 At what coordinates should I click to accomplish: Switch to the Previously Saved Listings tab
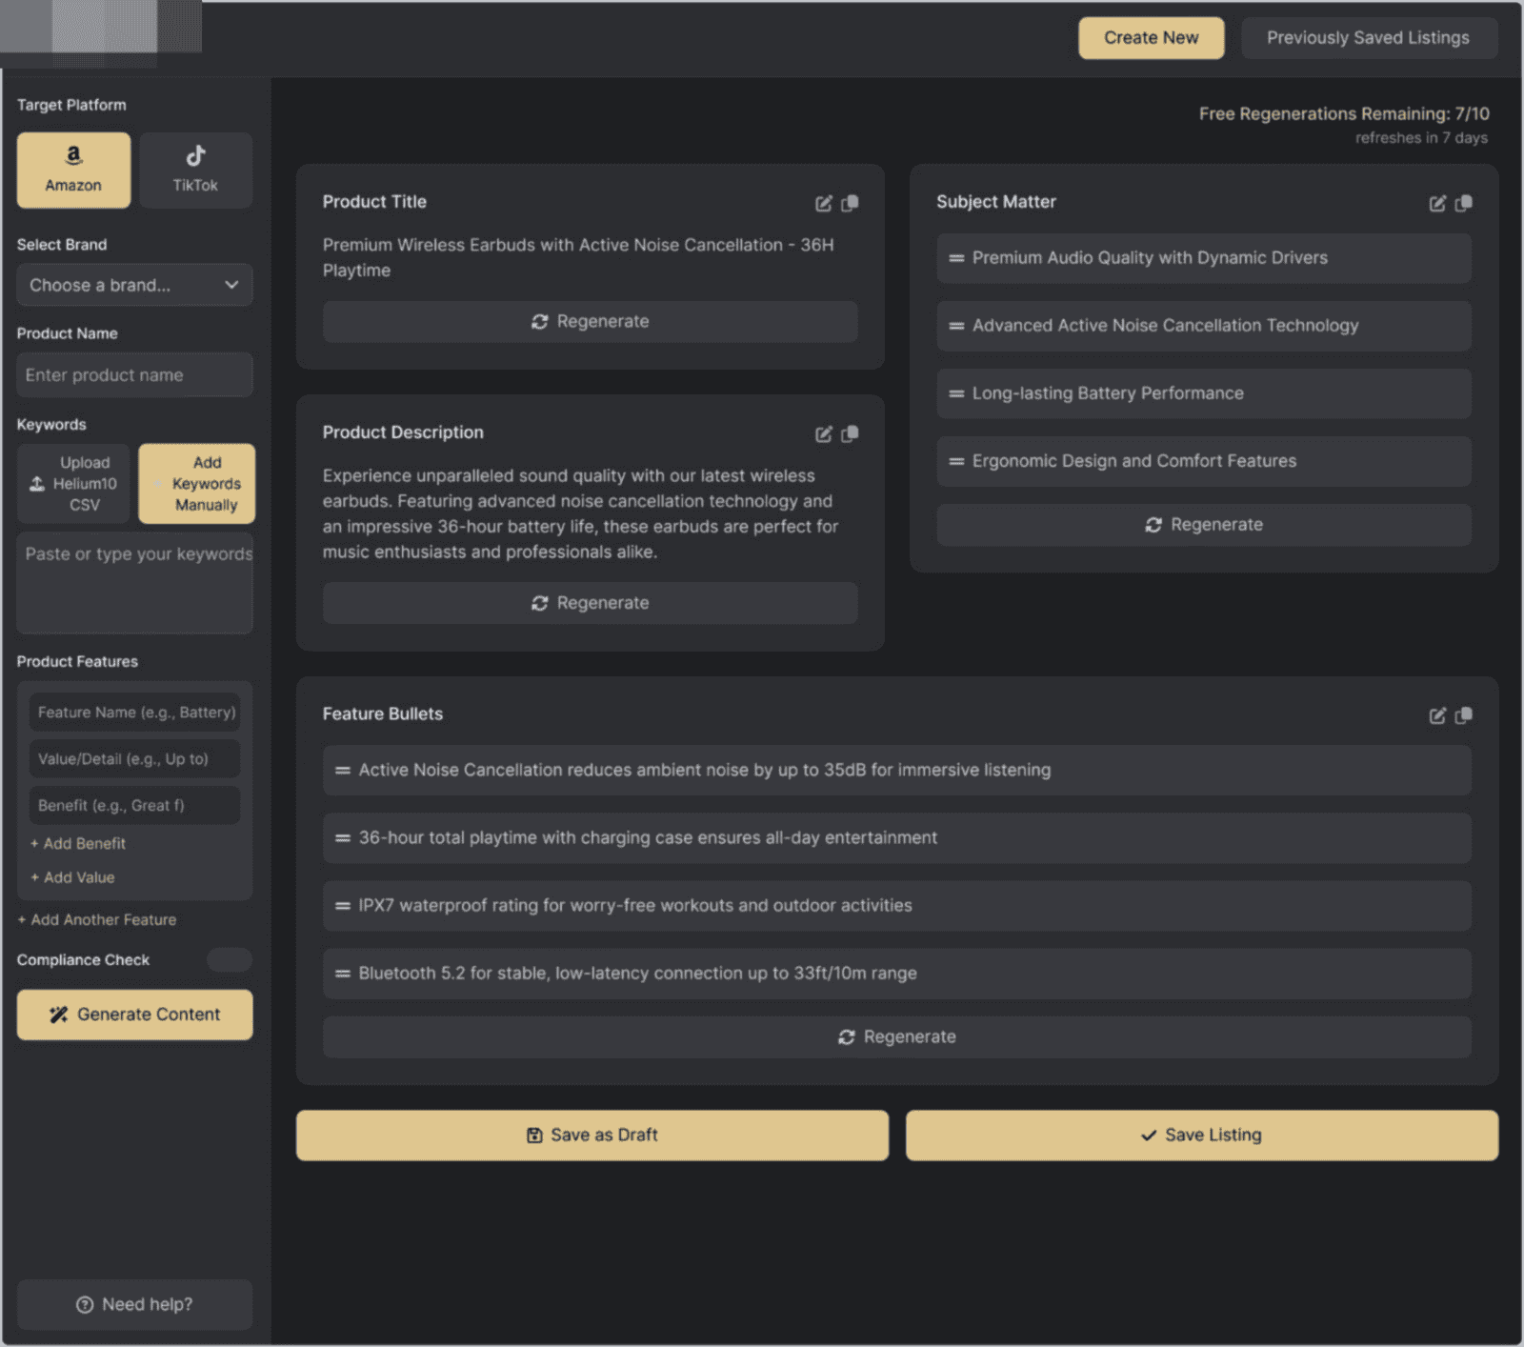point(1369,38)
